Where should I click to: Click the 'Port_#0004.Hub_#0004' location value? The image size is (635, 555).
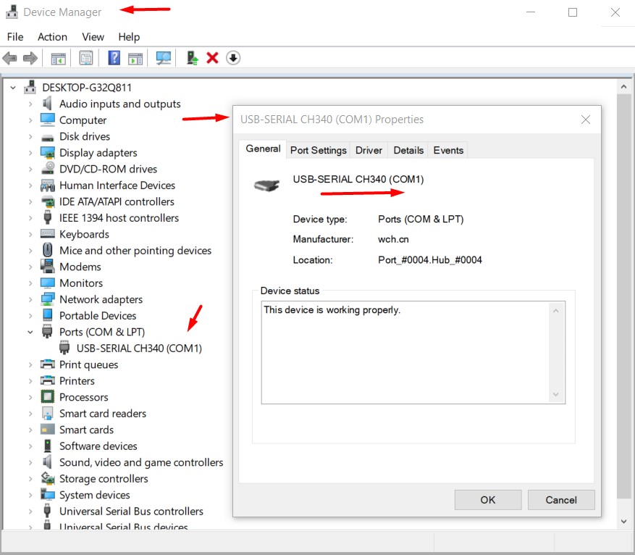429,260
